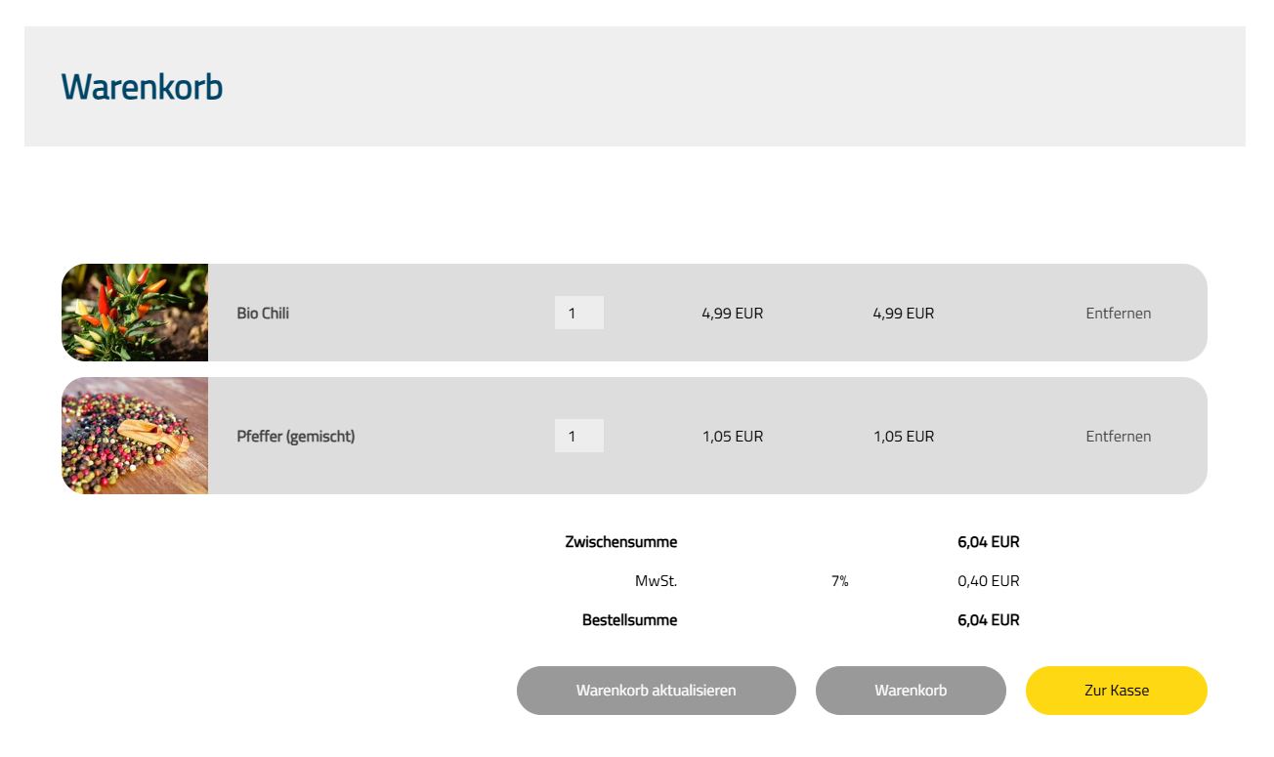Open the Bio Chili product name
Image resolution: width=1274 pixels, height=757 pixels.
[263, 314]
